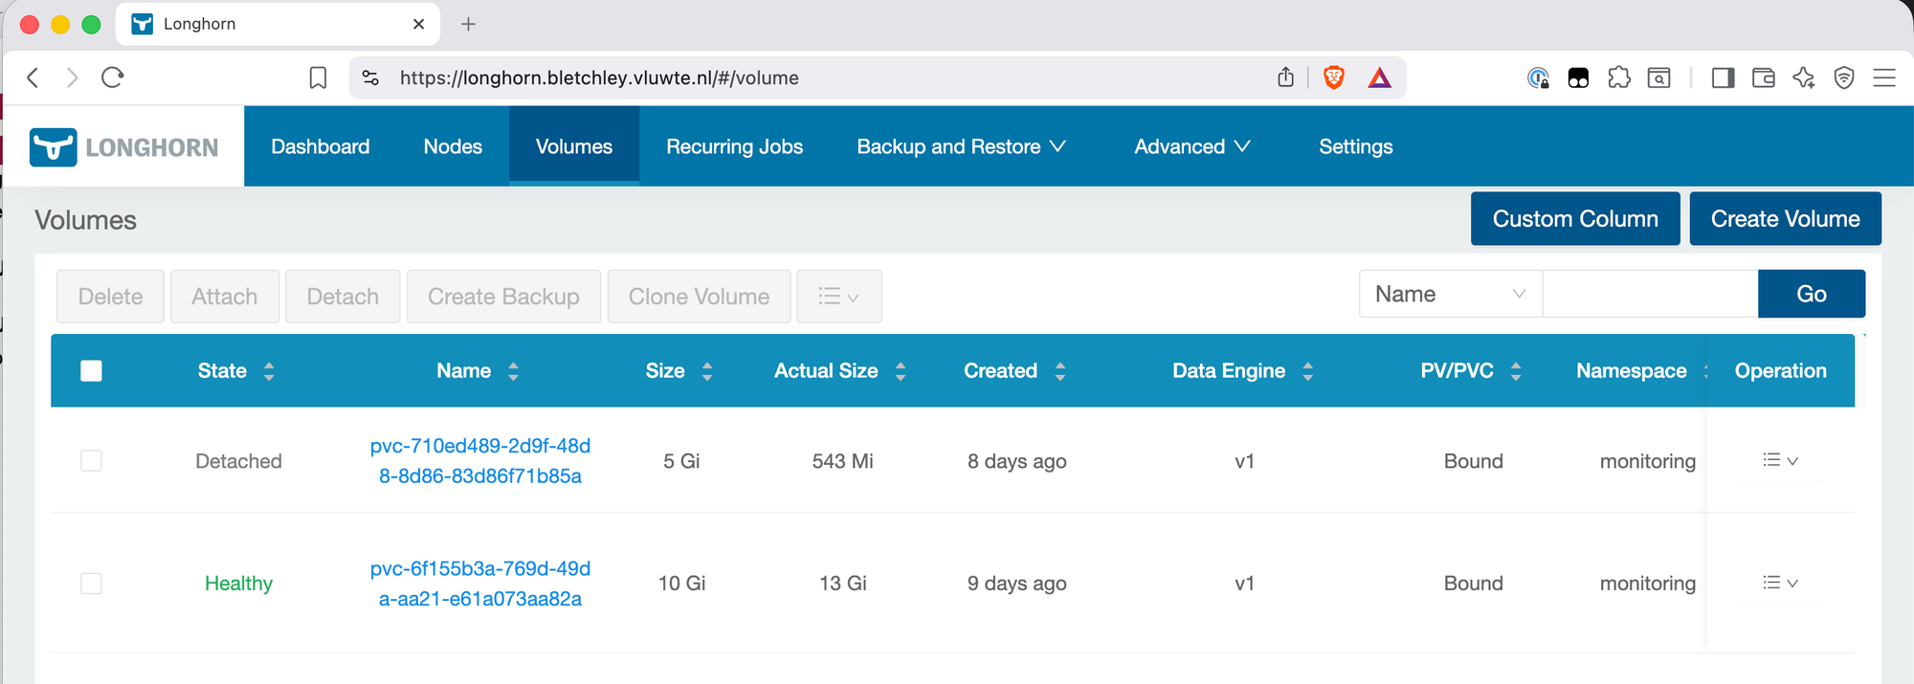Viewport: 1914px width, 684px height.
Task: Reload the page with the refresh icon
Action: point(113,77)
